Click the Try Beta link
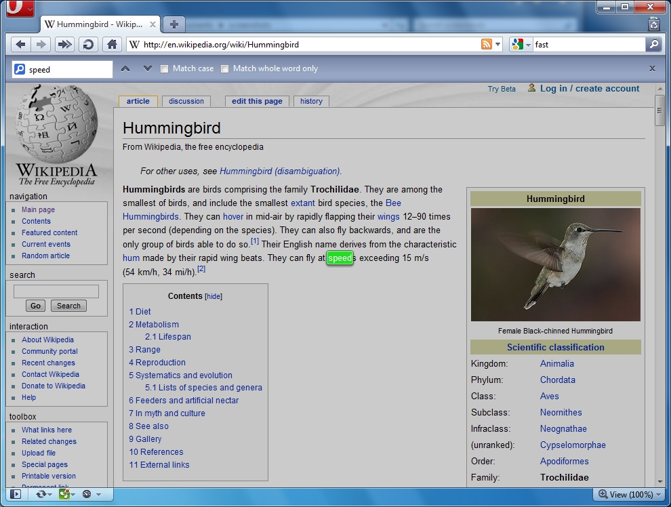This screenshot has width=671, height=507. coord(502,89)
